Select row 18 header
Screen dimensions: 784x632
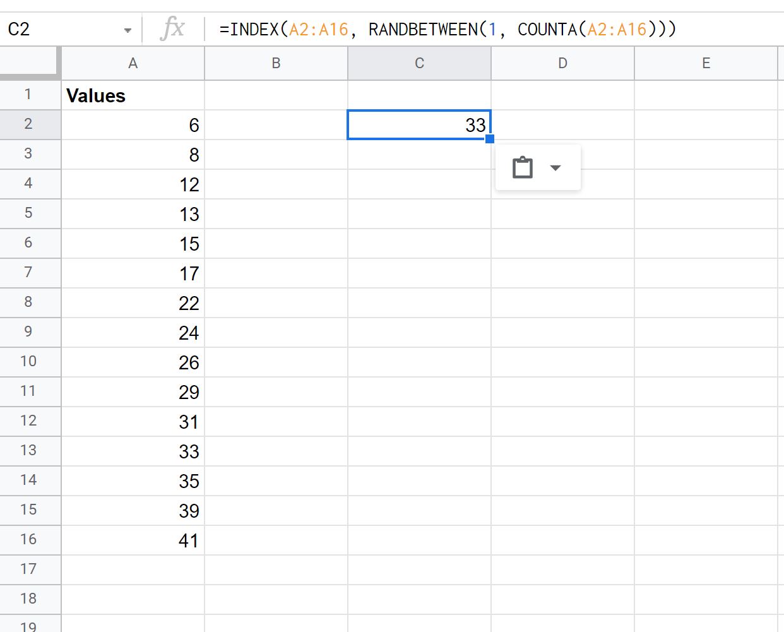point(30,599)
